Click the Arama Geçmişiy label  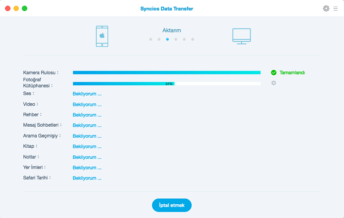(x=42, y=136)
